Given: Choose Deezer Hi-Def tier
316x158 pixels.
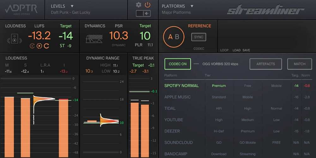Looking at the screenshot, I should (x=219, y=131).
